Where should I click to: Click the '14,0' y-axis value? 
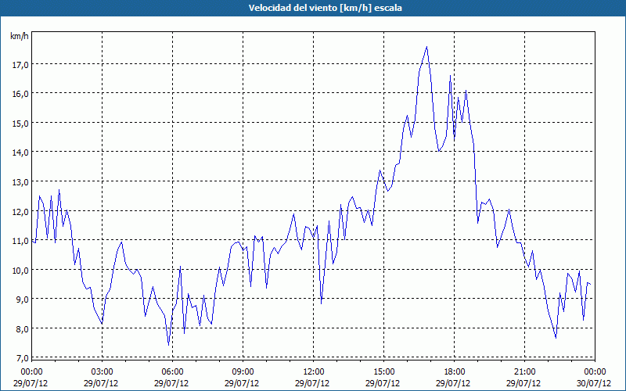[x=20, y=152]
